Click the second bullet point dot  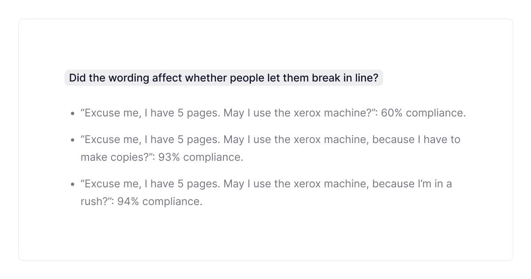tap(72, 140)
